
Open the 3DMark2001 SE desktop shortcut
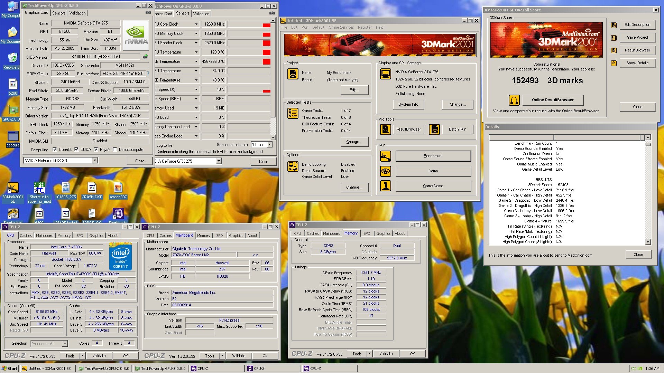point(13,192)
